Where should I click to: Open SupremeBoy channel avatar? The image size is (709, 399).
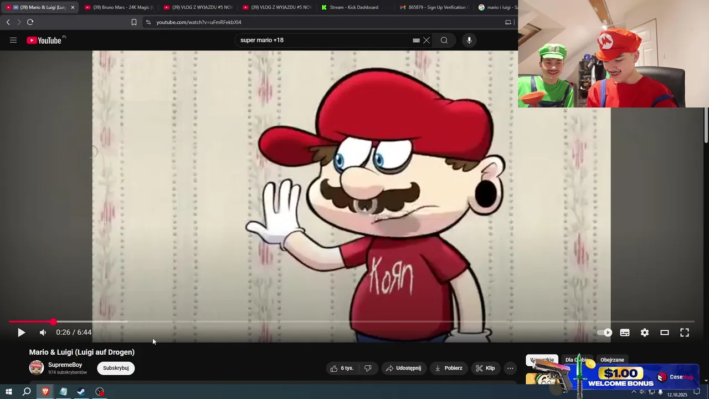(37, 367)
